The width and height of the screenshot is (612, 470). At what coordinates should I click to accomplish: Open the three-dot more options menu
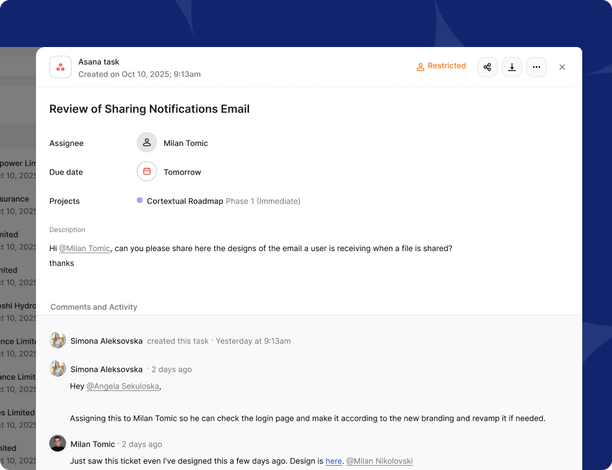point(536,67)
